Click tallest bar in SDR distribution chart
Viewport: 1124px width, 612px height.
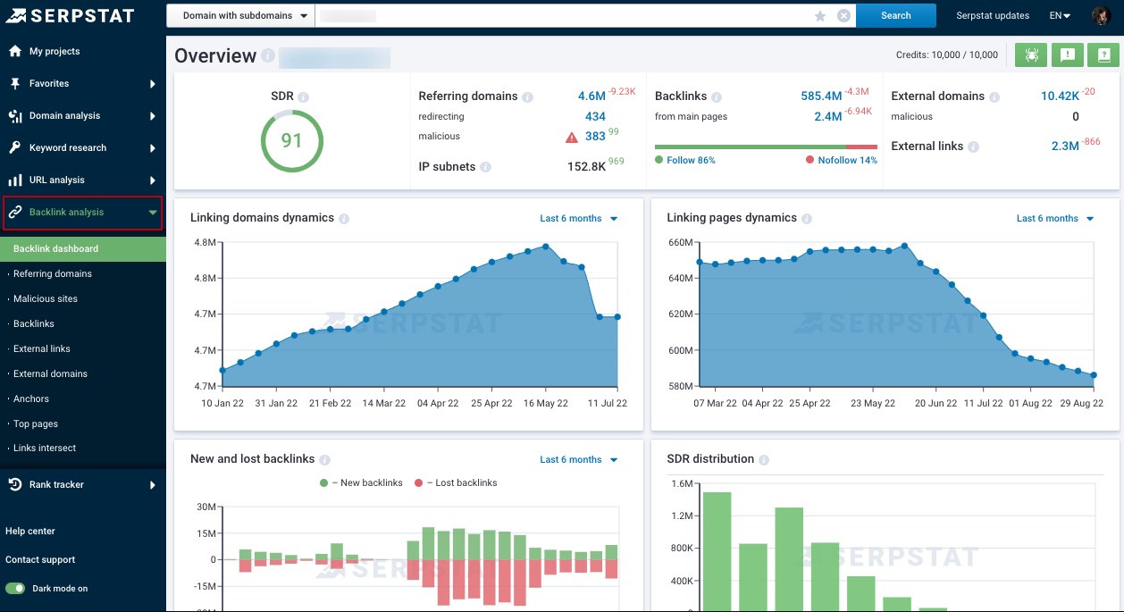(x=717, y=550)
